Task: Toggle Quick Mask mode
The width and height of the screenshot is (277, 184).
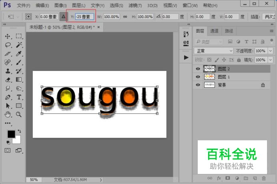Action: [8, 151]
